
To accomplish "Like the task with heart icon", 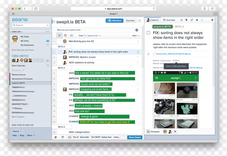I will (197, 20).
